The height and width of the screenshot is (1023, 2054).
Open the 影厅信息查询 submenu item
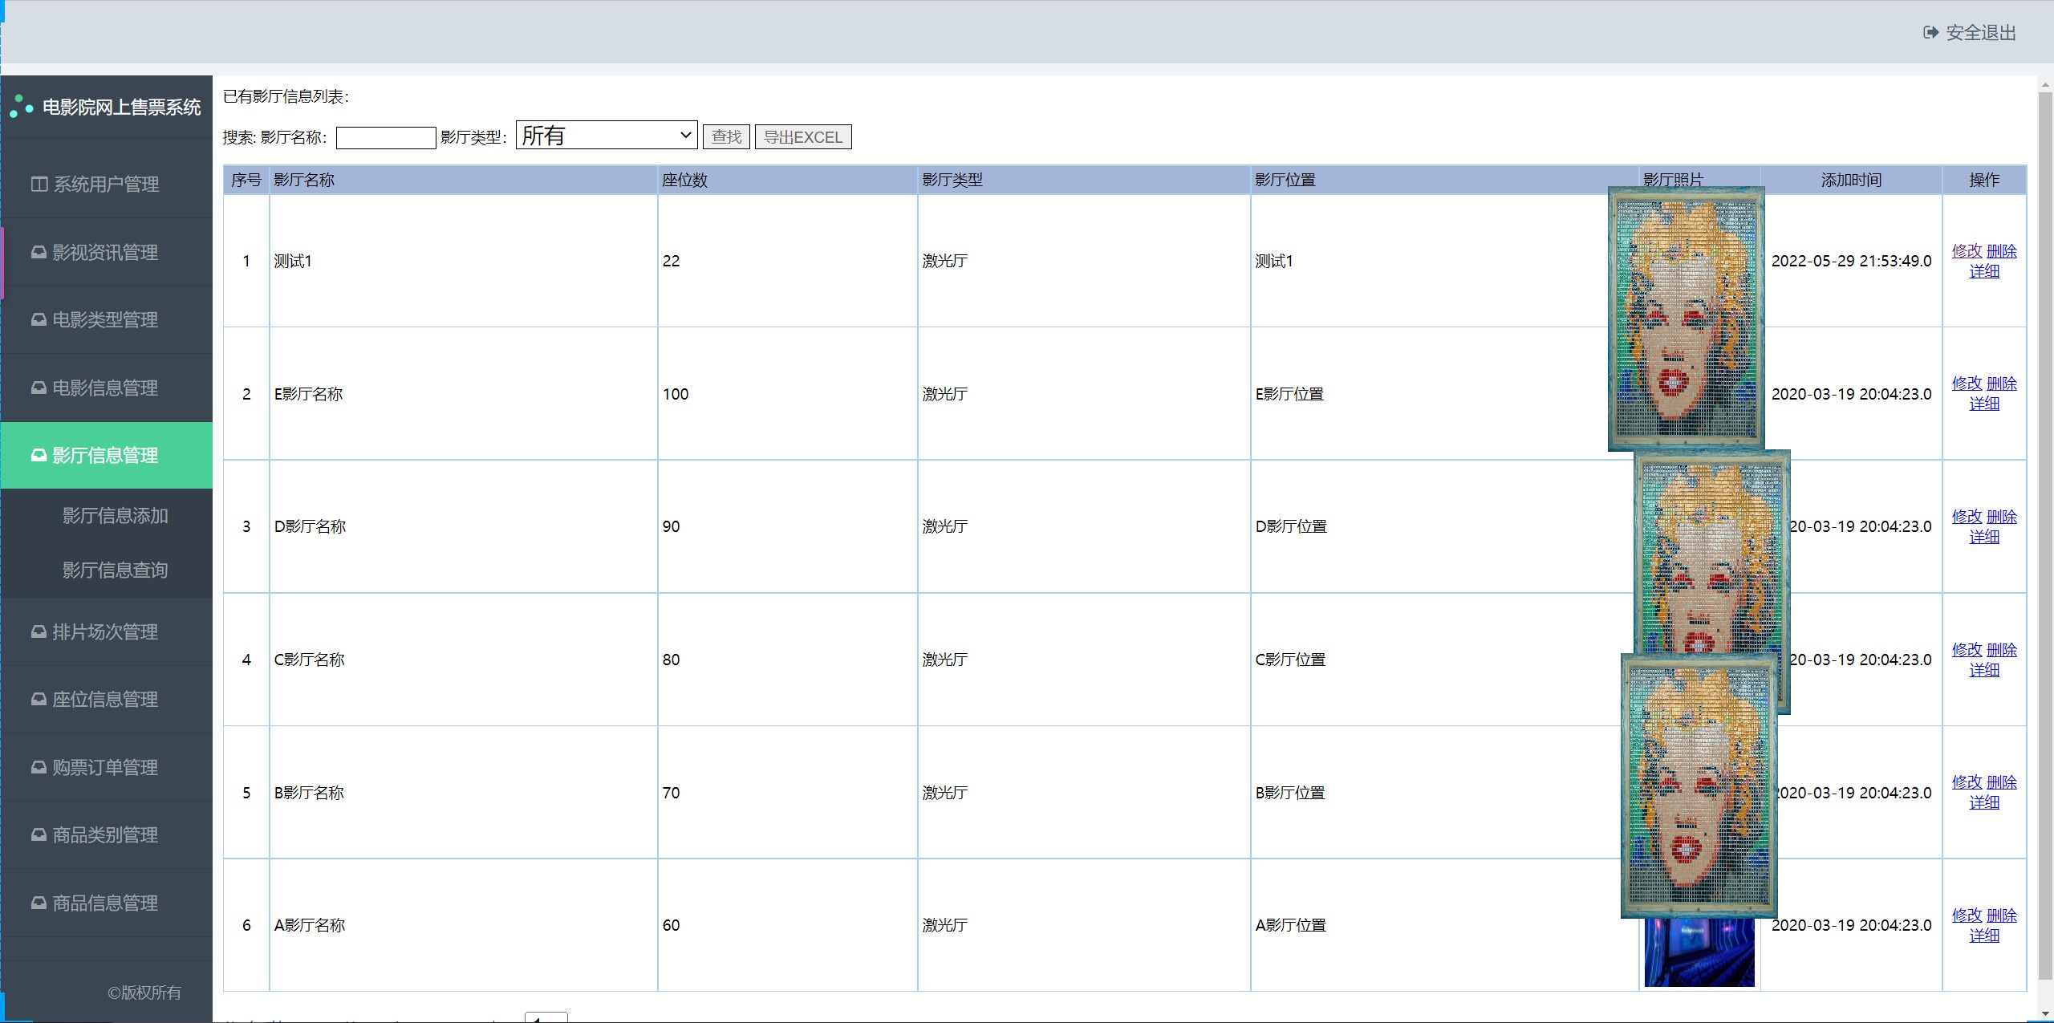pyautogui.click(x=115, y=570)
